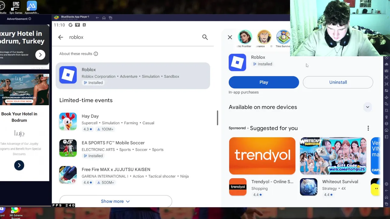Viewport: 390px width, 219px height.
Task: Click the BlueStacks title bar recent apps icon
Action: point(111,18)
